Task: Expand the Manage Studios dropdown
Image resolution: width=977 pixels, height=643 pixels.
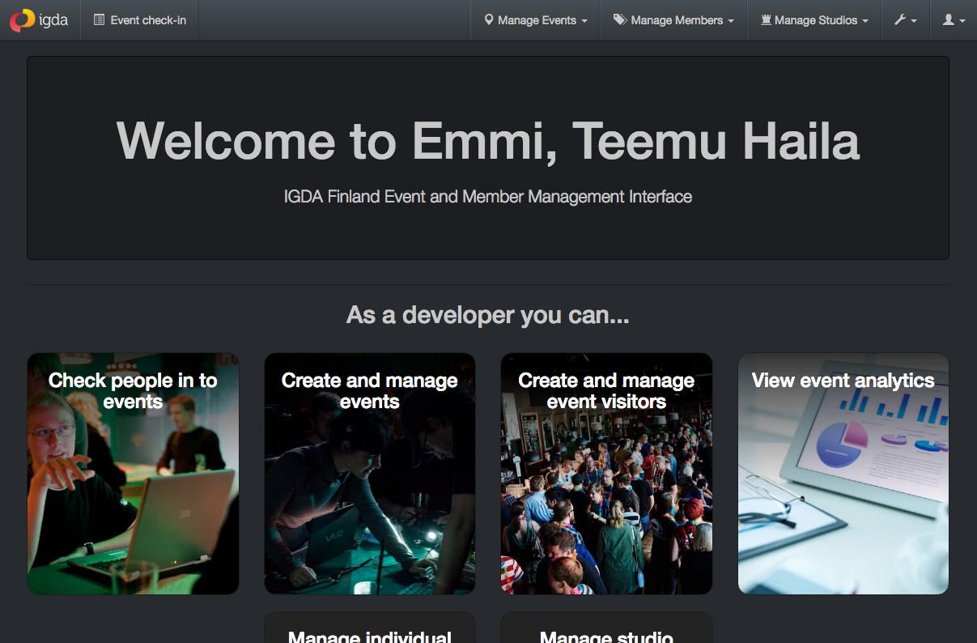Action: pos(814,20)
